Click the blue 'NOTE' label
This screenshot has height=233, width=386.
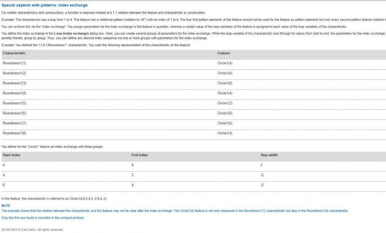click(x=6, y=206)
